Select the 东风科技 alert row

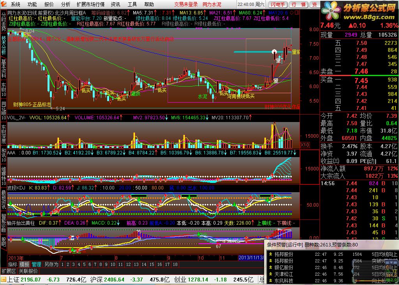[333, 281]
